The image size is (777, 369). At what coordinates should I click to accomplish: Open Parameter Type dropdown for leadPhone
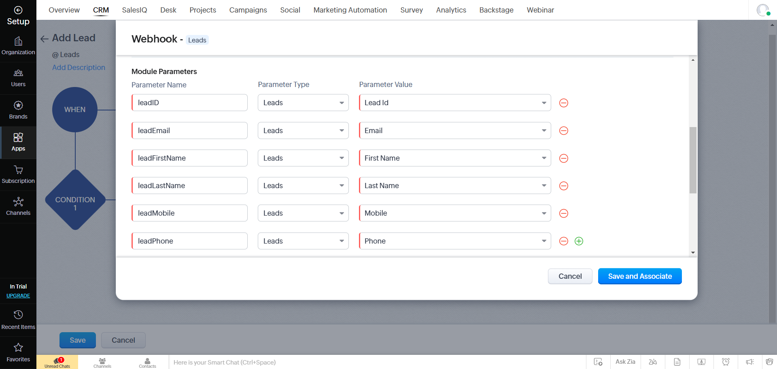click(x=303, y=241)
